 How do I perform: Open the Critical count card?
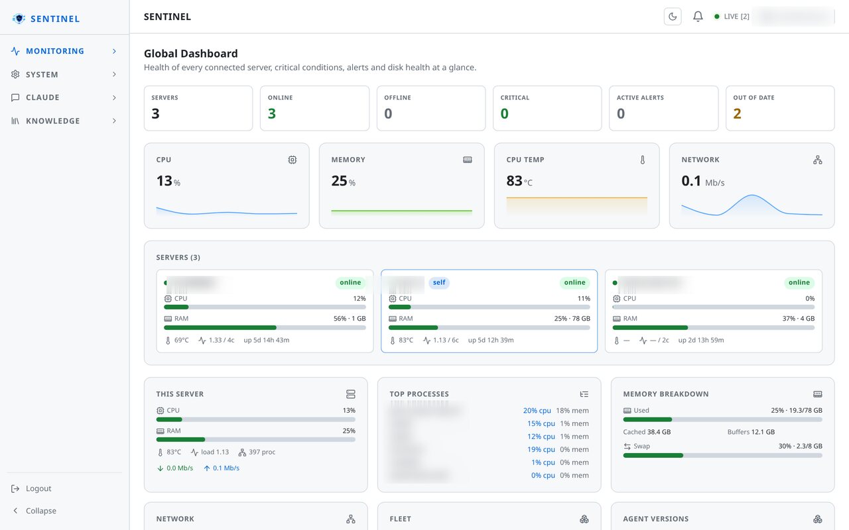coord(547,108)
